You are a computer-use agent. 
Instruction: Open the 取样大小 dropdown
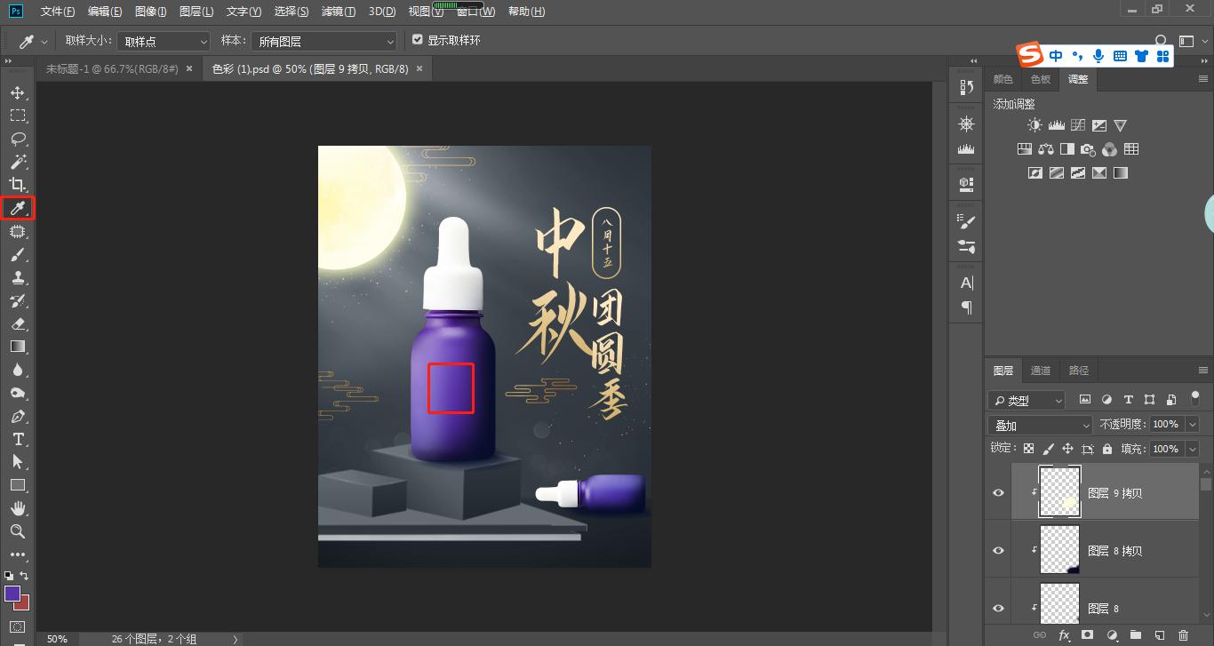click(163, 40)
